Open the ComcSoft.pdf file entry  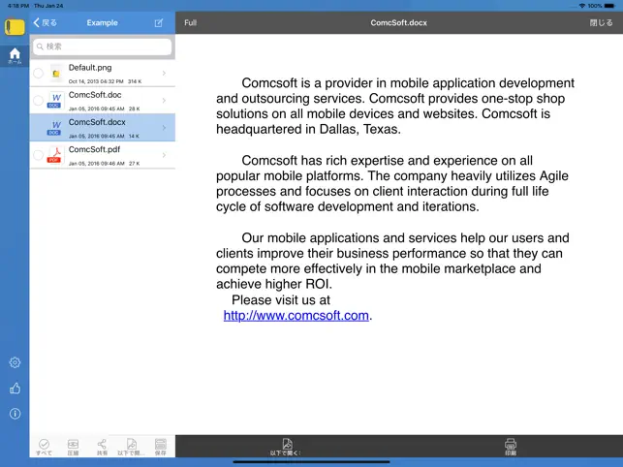coord(103,155)
